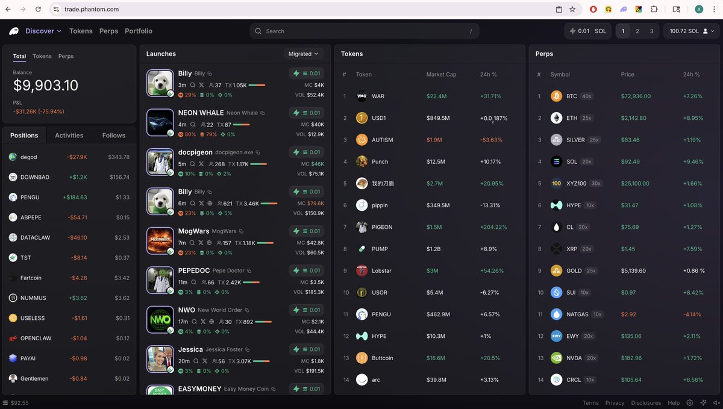Open the AUTISM token row
This screenshot has height=409, width=723.
[430, 140]
